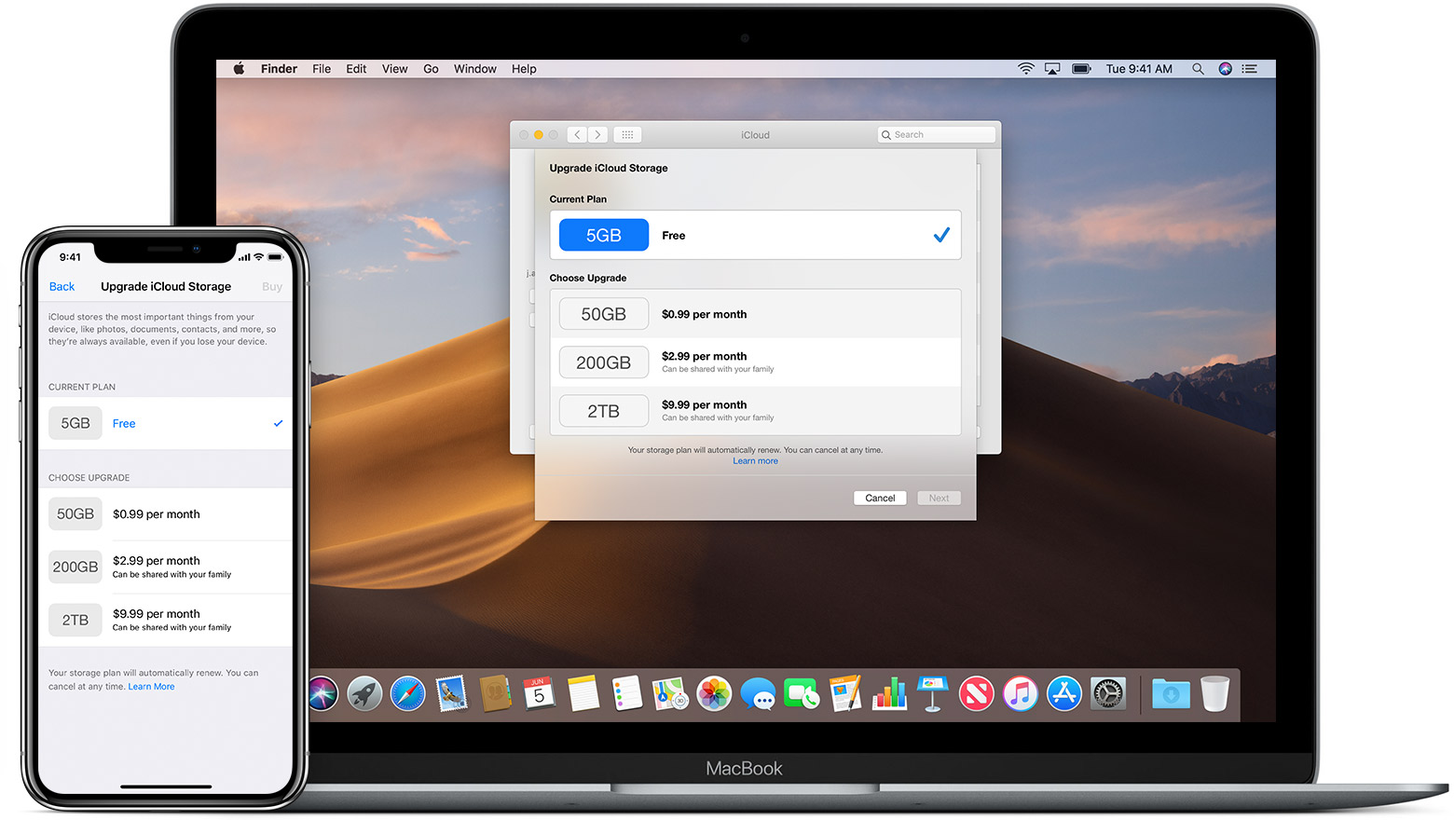Click the App Store Dock icon
Viewport: 1454px width, 820px height.
coord(1063,694)
